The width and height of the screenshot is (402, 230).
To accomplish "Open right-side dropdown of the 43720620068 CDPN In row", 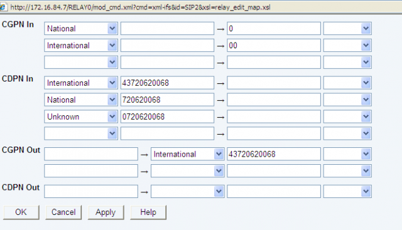I will 347,83.
